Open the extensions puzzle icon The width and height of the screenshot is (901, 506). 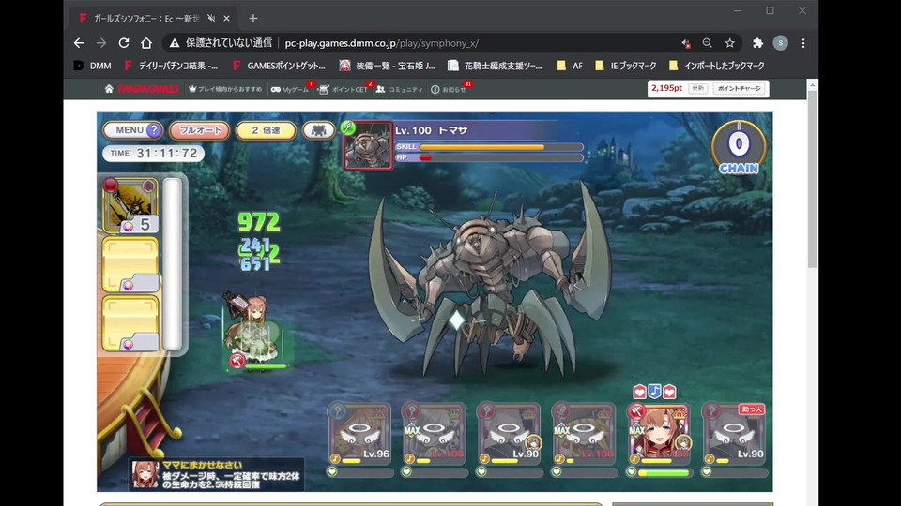point(758,43)
